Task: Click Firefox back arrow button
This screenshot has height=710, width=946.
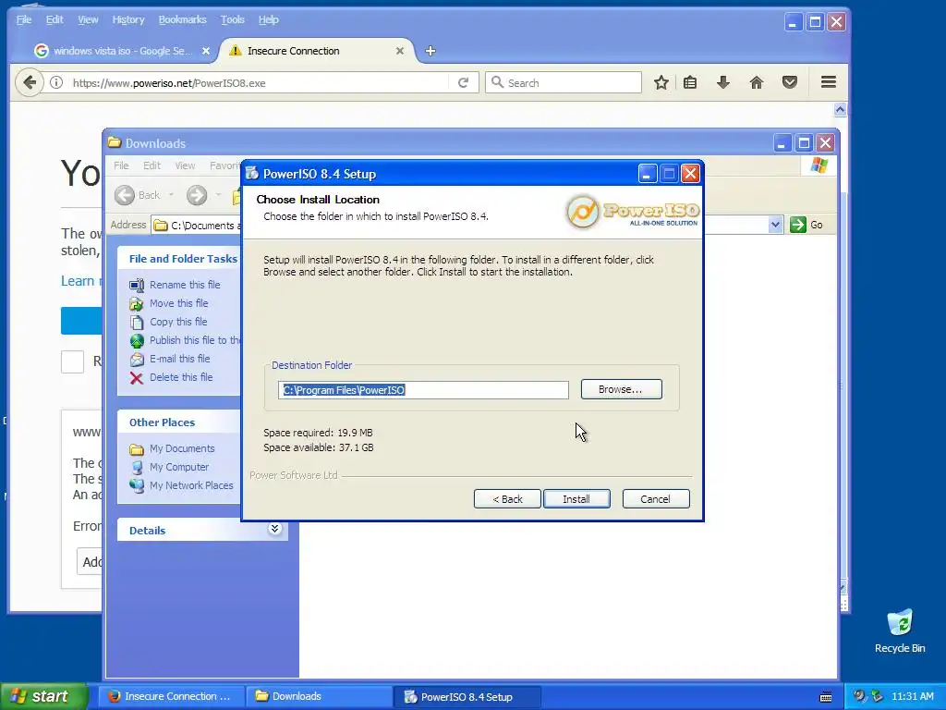Action: 29,82
